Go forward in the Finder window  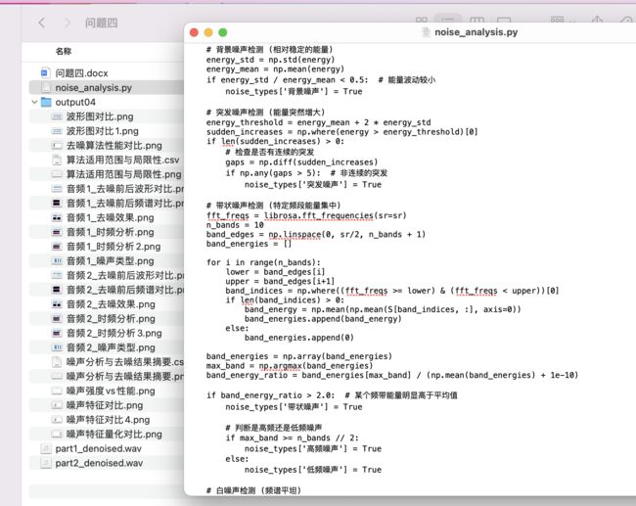pyautogui.click(x=68, y=23)
